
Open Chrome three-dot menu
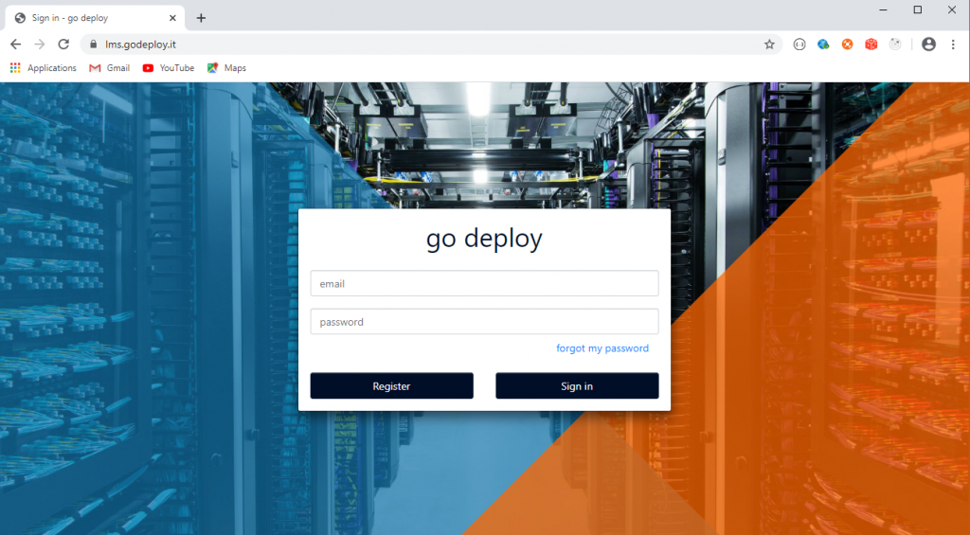(x=953, y=45)
